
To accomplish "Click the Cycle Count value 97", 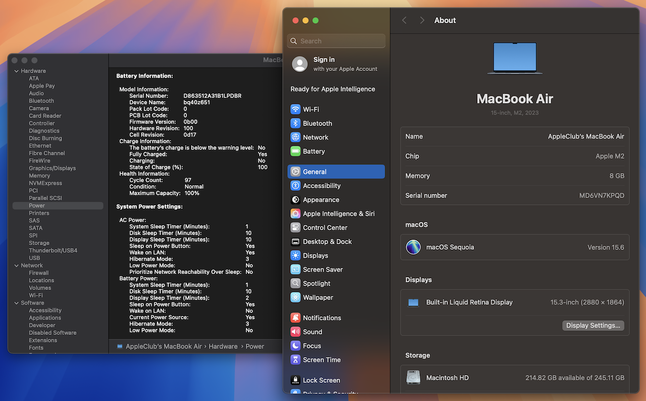I will [x=188, y=180].
